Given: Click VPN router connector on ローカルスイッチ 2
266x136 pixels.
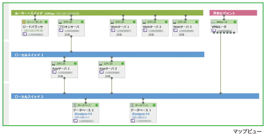Looking at the screenshot, I should [221, 93].
